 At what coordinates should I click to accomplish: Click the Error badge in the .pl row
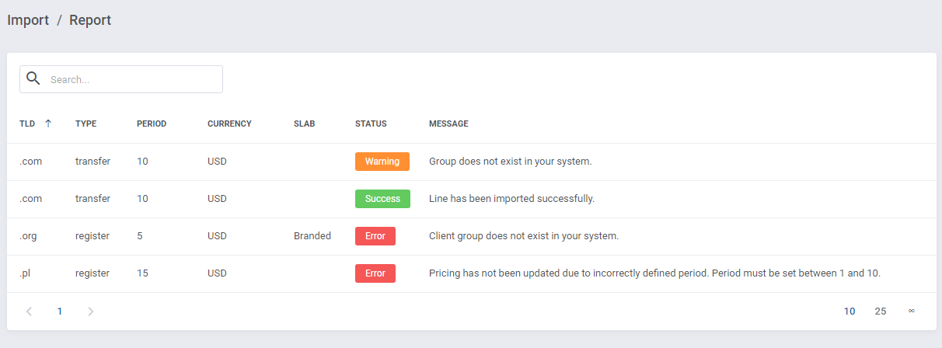click(x=375, y=273)
